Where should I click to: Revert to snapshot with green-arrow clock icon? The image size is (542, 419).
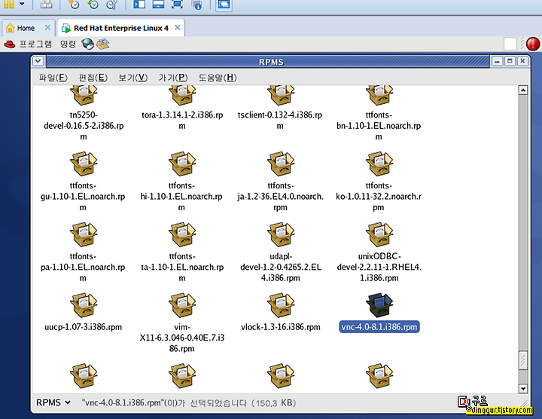[x=93, y=5]
